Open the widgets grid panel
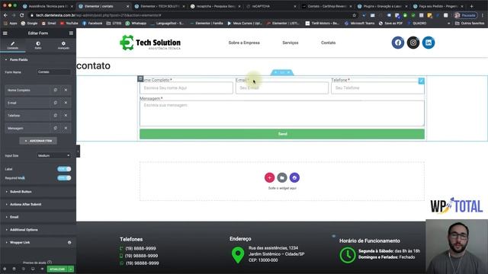This screenshot has height=274, width=488. click(x=71, y=33)
